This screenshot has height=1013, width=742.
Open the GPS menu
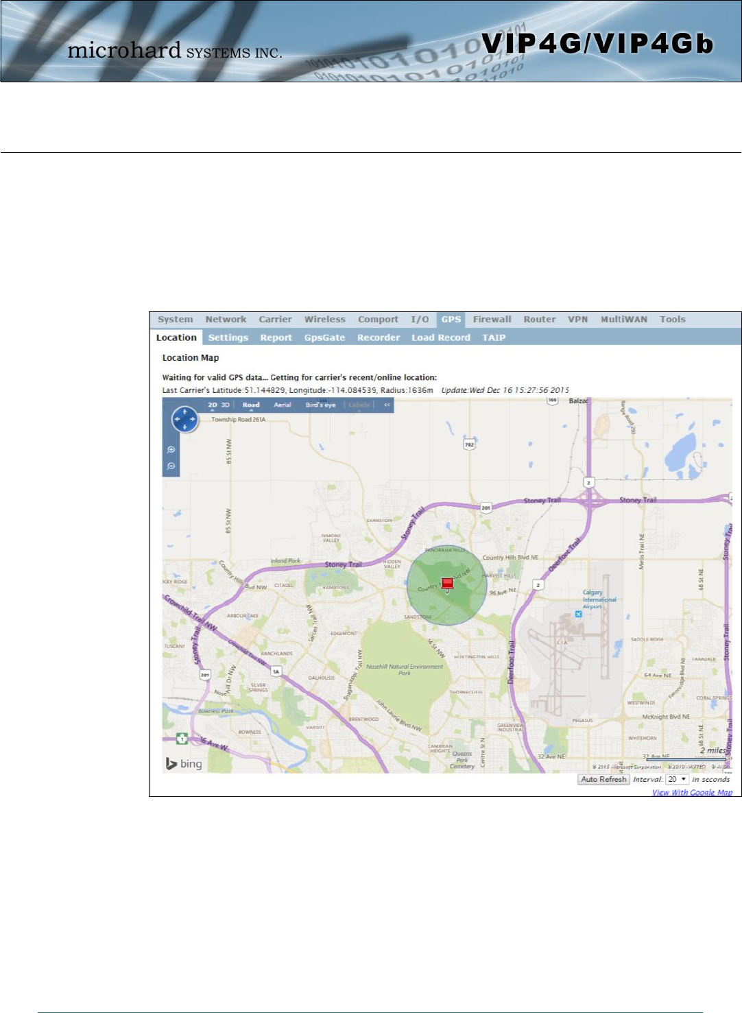451,320
